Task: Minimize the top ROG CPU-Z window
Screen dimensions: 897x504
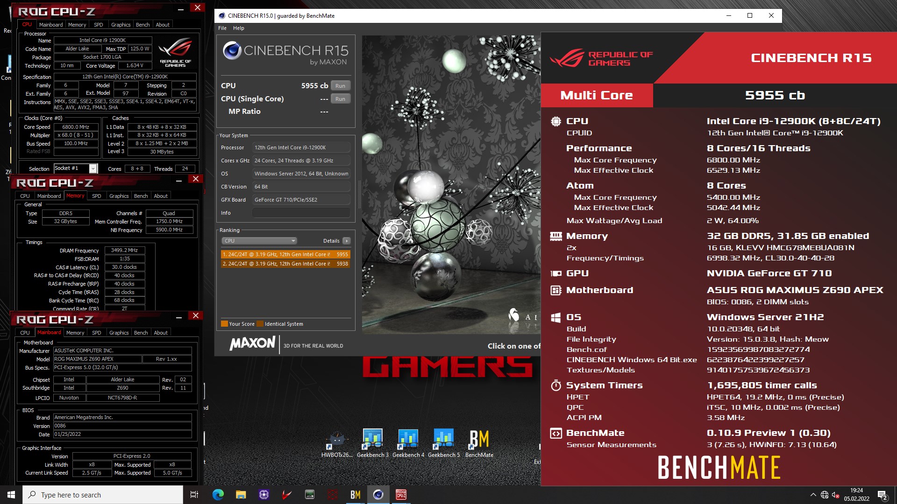Action: click(181, 9)
